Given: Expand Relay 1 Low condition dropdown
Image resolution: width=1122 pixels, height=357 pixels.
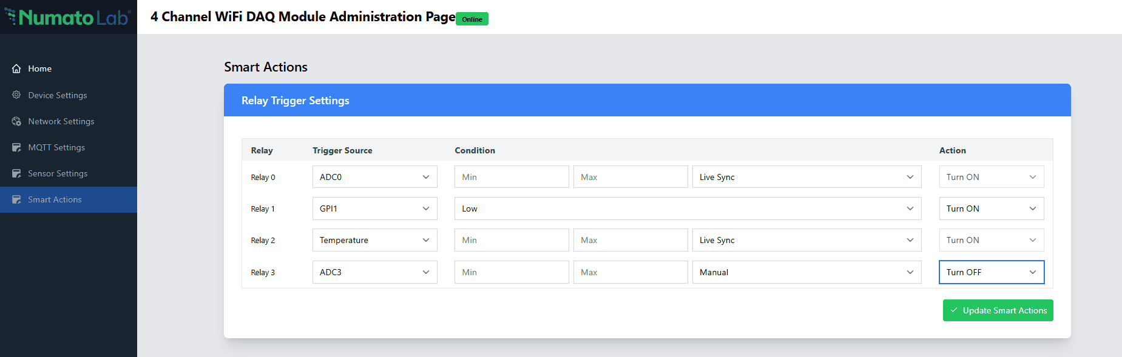Looking at the screenshot, I should coord(687,209).
